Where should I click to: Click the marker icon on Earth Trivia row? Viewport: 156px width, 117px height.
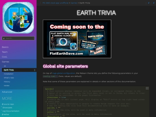[x=35, y=70]
